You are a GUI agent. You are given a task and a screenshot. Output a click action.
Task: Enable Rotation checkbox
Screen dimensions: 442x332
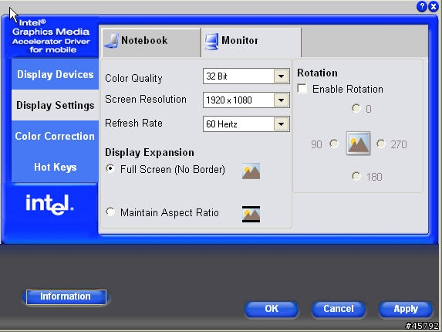point(302,89)
